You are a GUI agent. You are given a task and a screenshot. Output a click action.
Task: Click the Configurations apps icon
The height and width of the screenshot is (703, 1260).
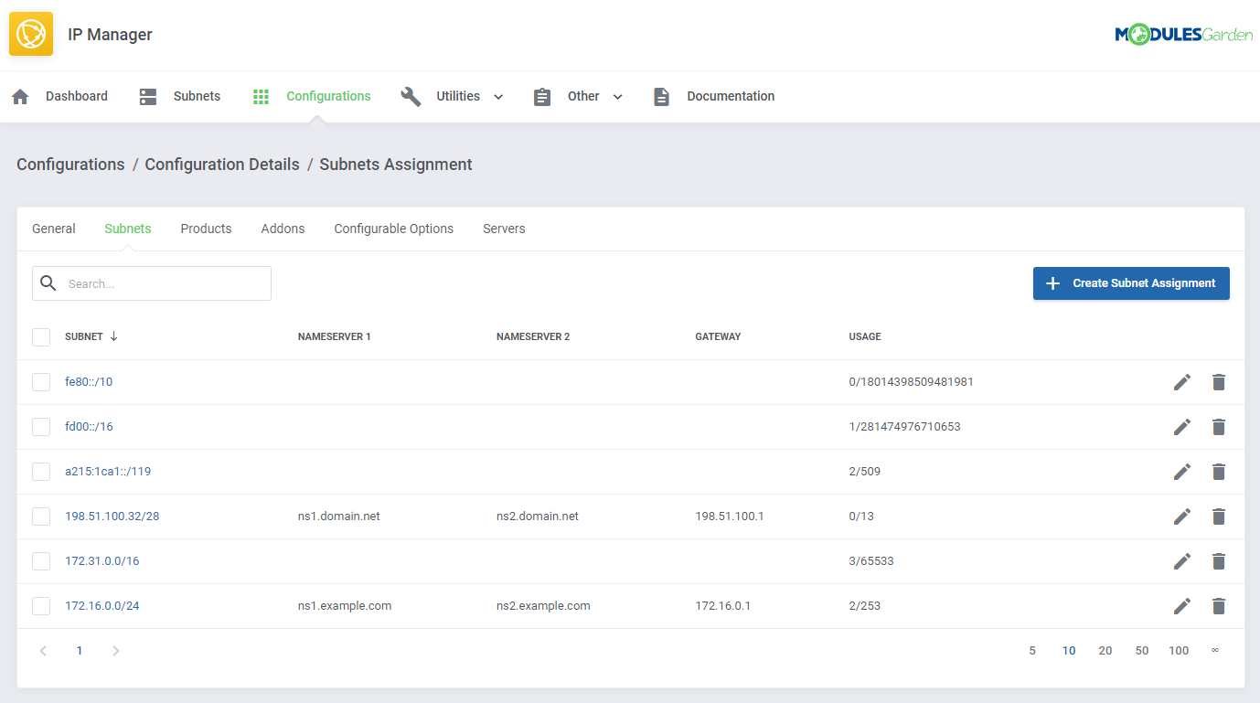coord(261,95)
